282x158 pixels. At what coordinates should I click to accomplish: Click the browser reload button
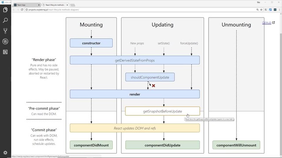click(22, 10)
